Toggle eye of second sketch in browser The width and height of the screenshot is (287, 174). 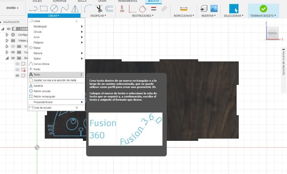coord(17,70)
